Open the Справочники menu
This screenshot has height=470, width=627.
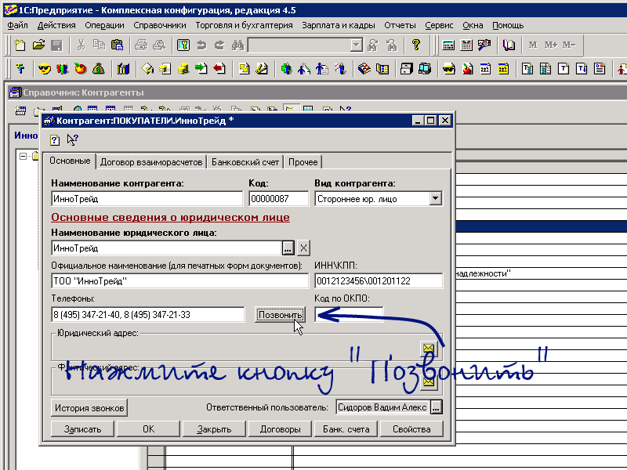point(160,25)
